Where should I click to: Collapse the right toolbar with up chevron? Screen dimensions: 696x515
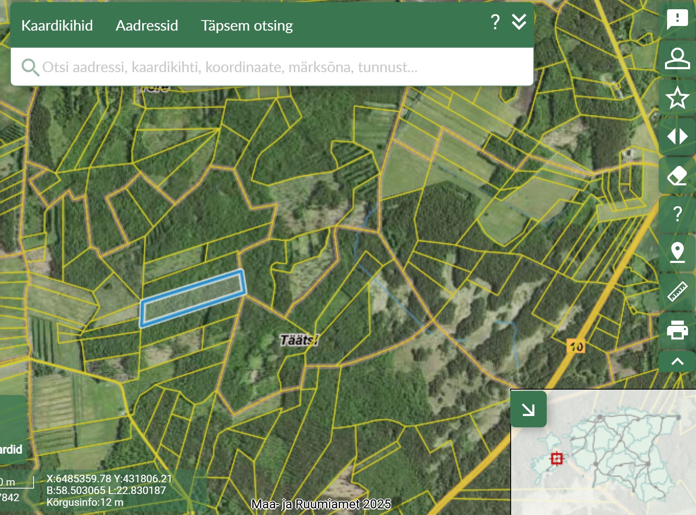click(x=677, y=362)
